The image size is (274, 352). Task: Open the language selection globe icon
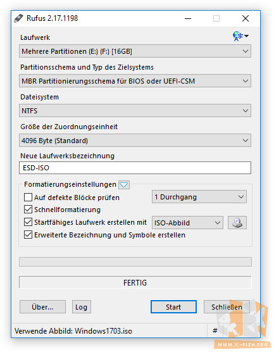click(x=240, y=36)
